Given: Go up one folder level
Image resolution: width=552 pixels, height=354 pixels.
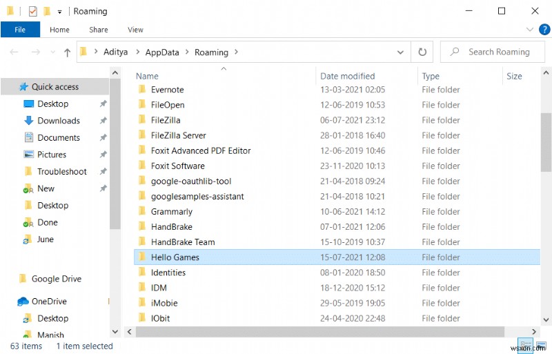Looking at the screenshot, I should [x=67, y=52].
